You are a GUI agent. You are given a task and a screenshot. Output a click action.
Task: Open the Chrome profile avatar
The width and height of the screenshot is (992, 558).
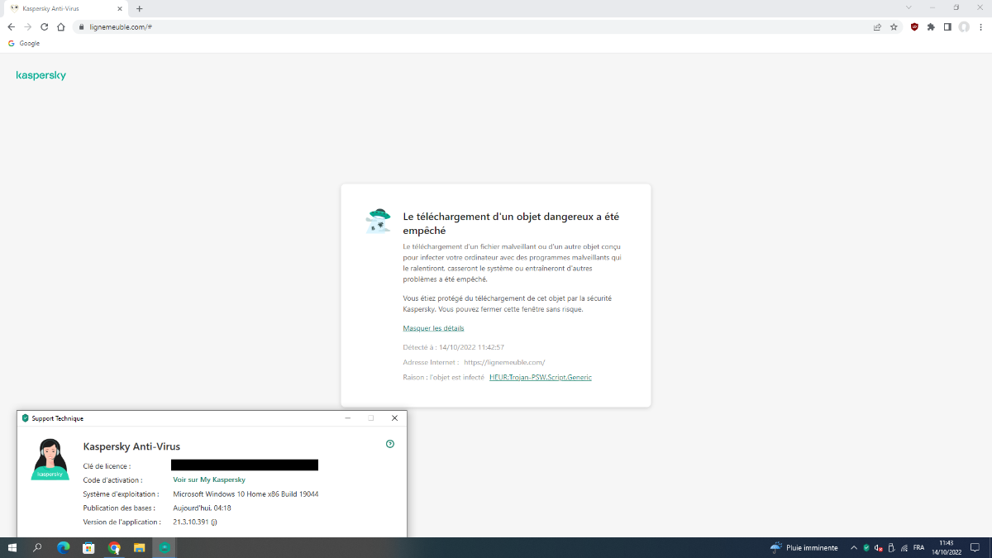964,26
